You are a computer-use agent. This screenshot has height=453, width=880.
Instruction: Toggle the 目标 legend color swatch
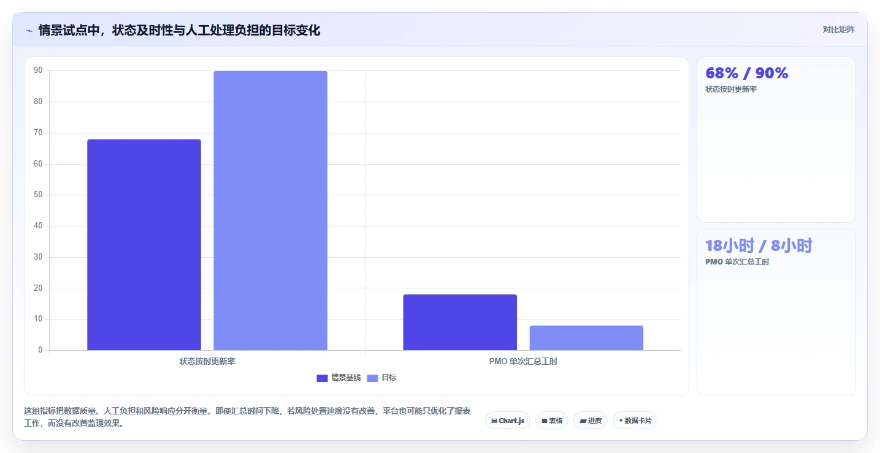(x=372, y=378)
